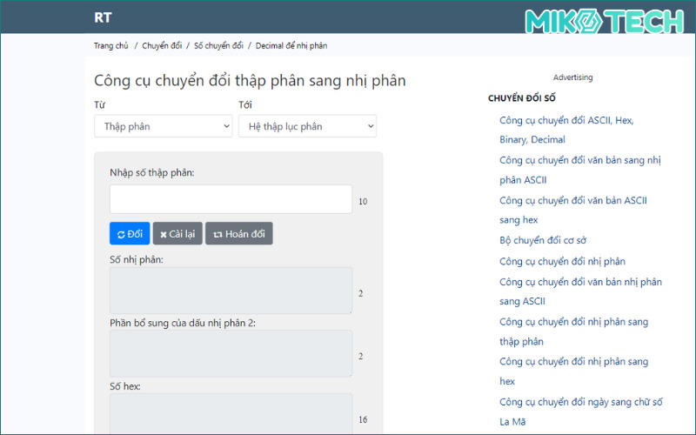The image size is (696, 435).
Task: Open the Từ dropdown set to Thập phân
Action: point(164,126)
